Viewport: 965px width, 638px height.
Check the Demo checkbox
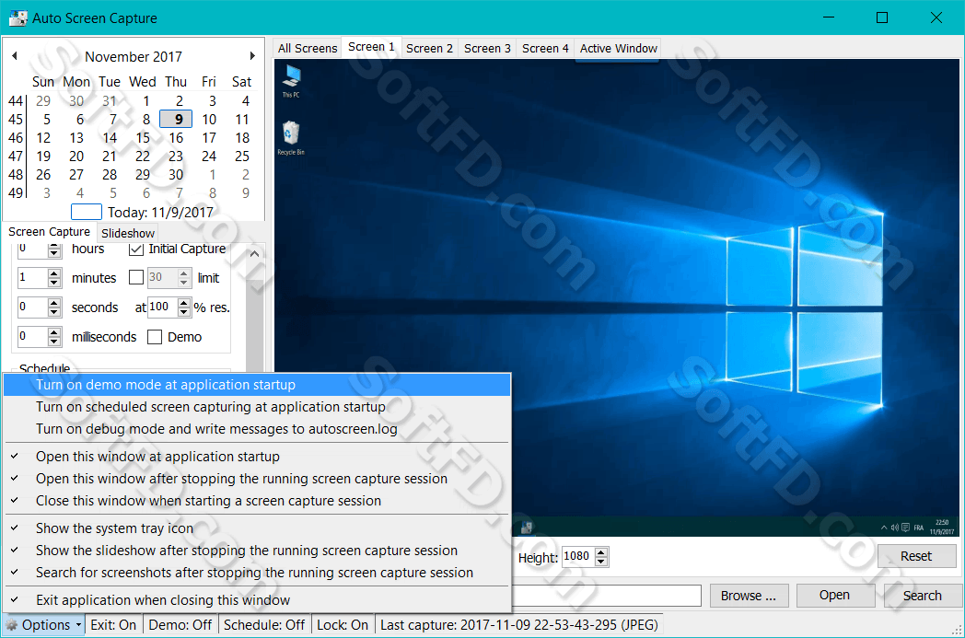point(155,337)
